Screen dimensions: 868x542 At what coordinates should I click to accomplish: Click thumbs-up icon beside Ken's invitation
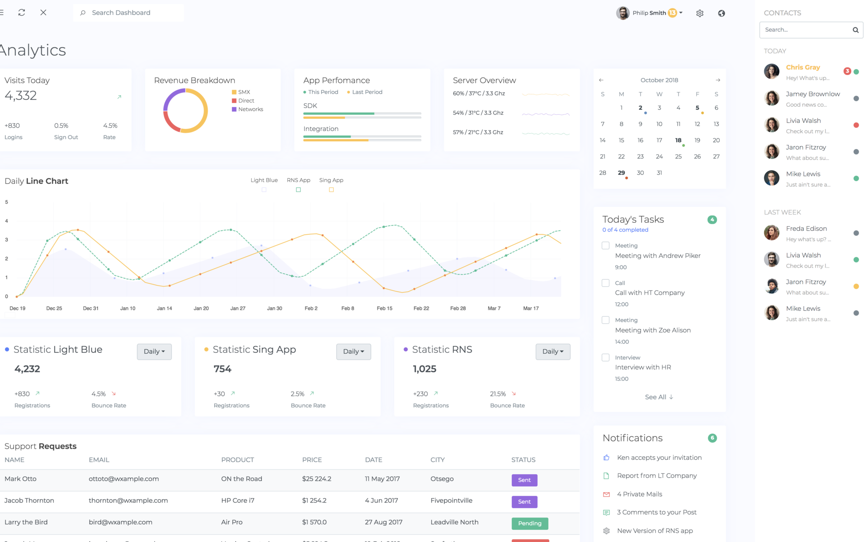point(607,458)
